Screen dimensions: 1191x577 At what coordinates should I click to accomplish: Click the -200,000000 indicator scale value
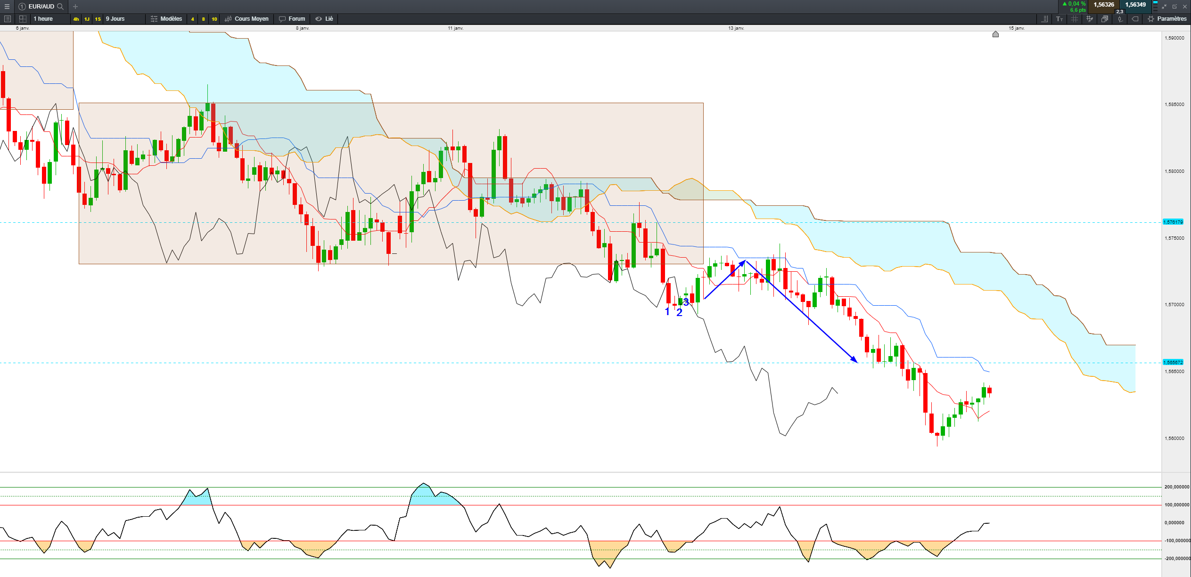(x=1177, y=559)
